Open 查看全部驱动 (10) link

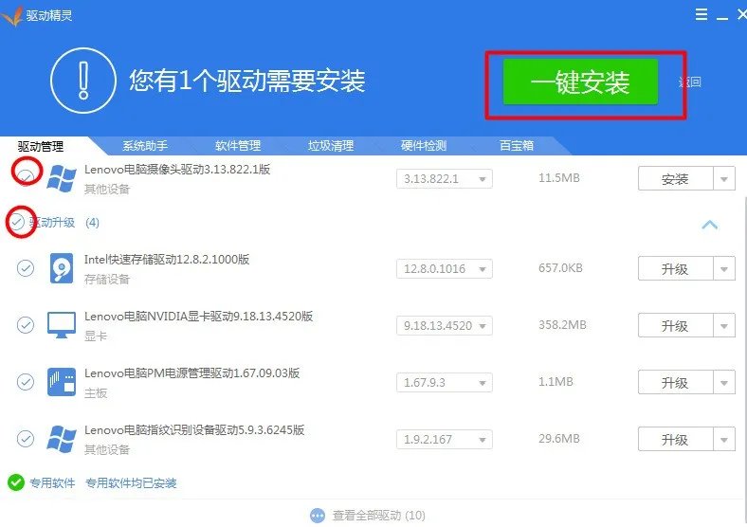click(x=378, y=515)
